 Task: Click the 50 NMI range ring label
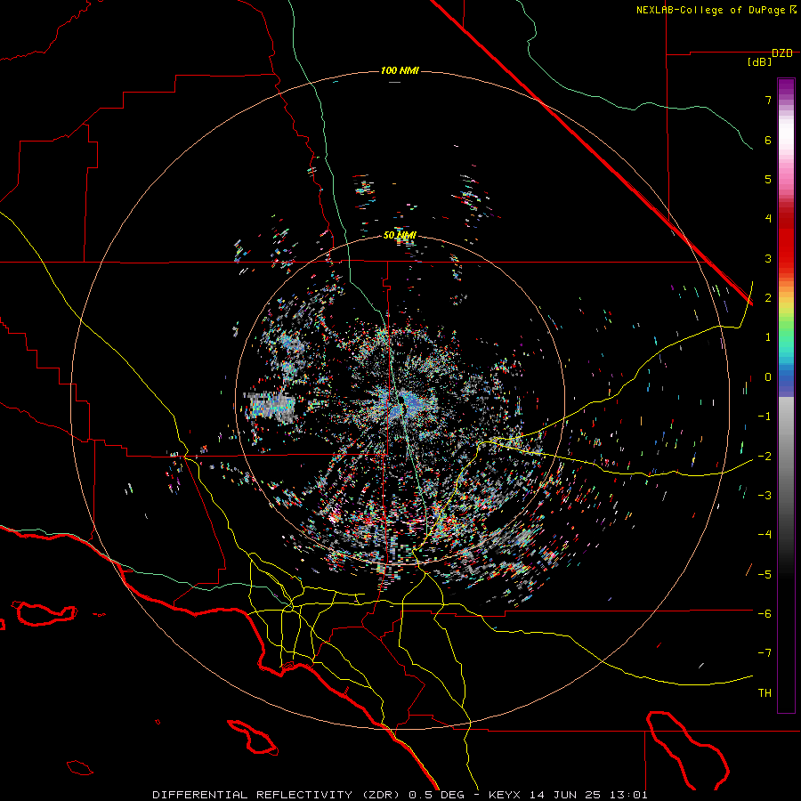pos(400,236)
